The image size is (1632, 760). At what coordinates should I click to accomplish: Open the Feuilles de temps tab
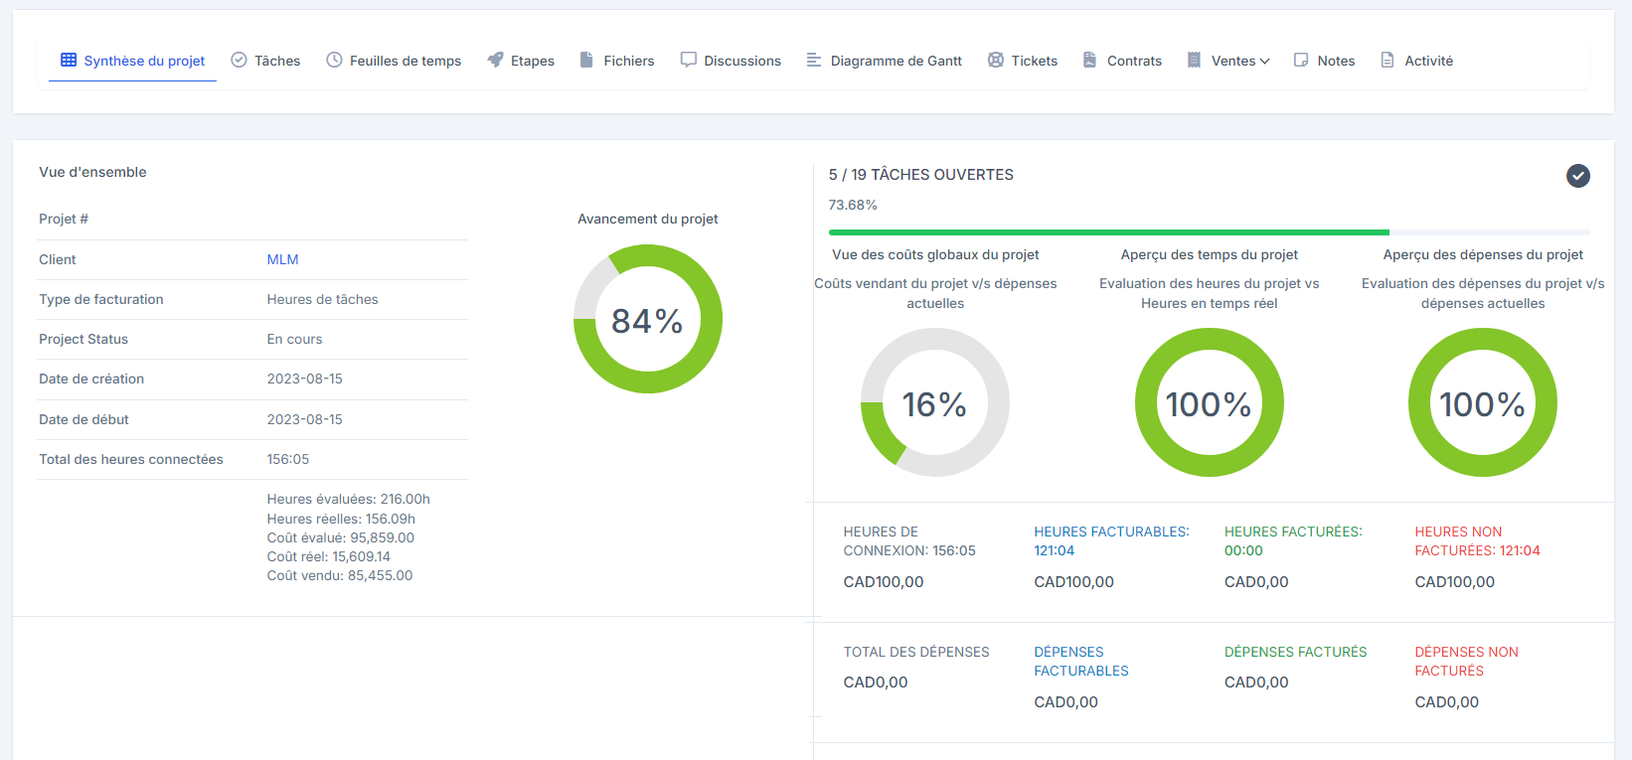click(394, 61)
